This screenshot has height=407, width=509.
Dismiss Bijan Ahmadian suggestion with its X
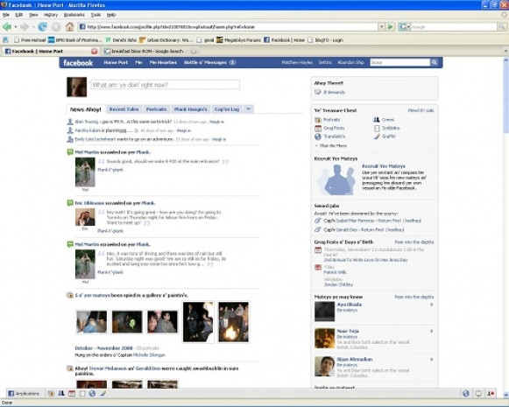431,360
